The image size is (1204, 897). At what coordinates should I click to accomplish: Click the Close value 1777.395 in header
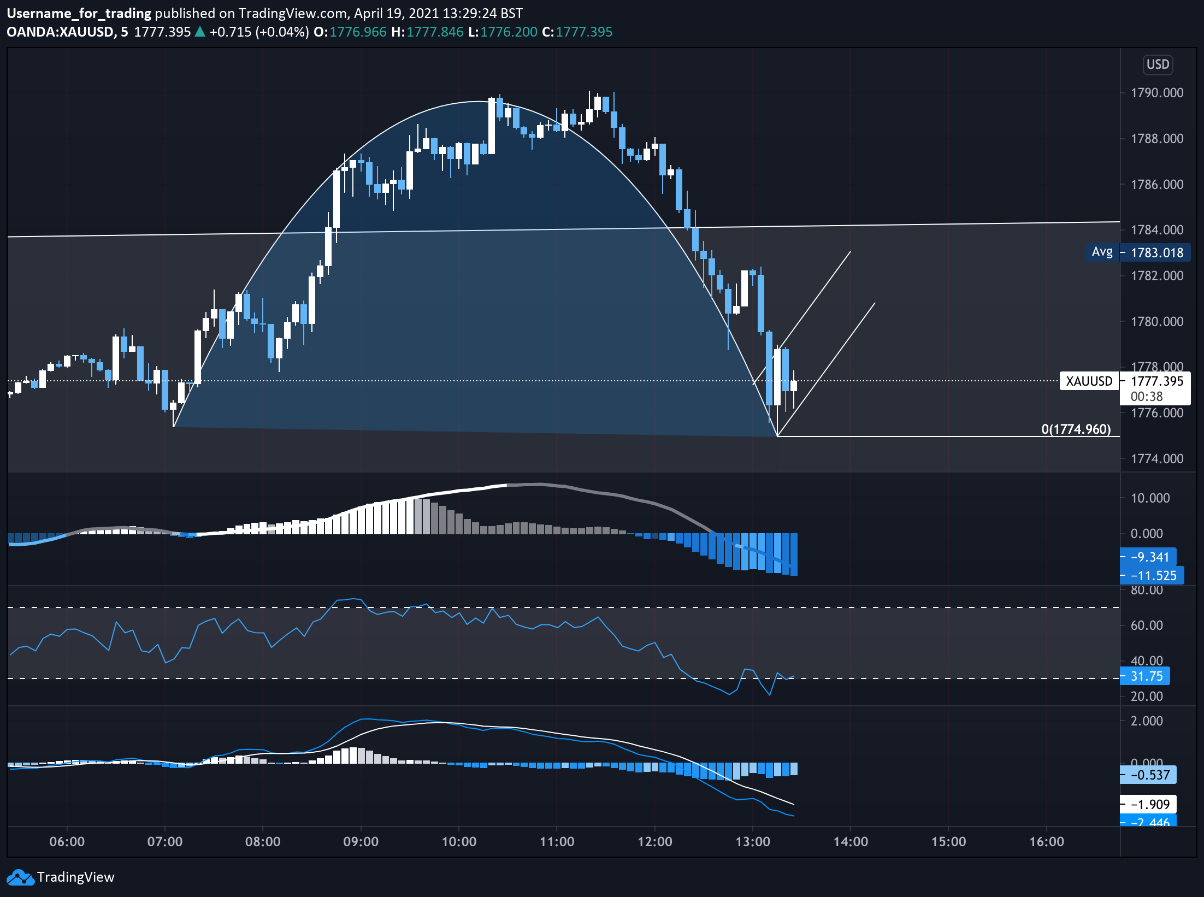click(584, 32)
